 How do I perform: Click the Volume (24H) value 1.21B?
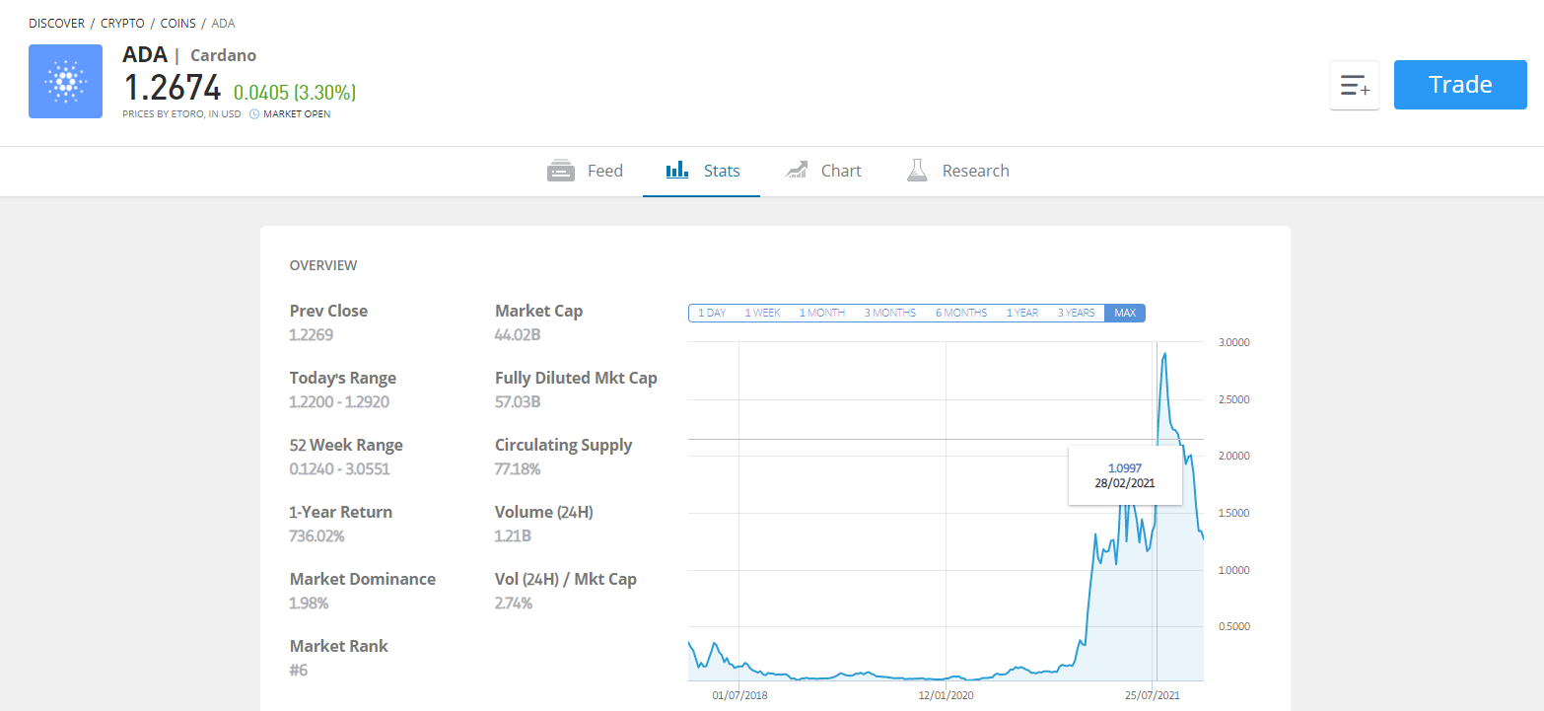[x=513, y=535]
